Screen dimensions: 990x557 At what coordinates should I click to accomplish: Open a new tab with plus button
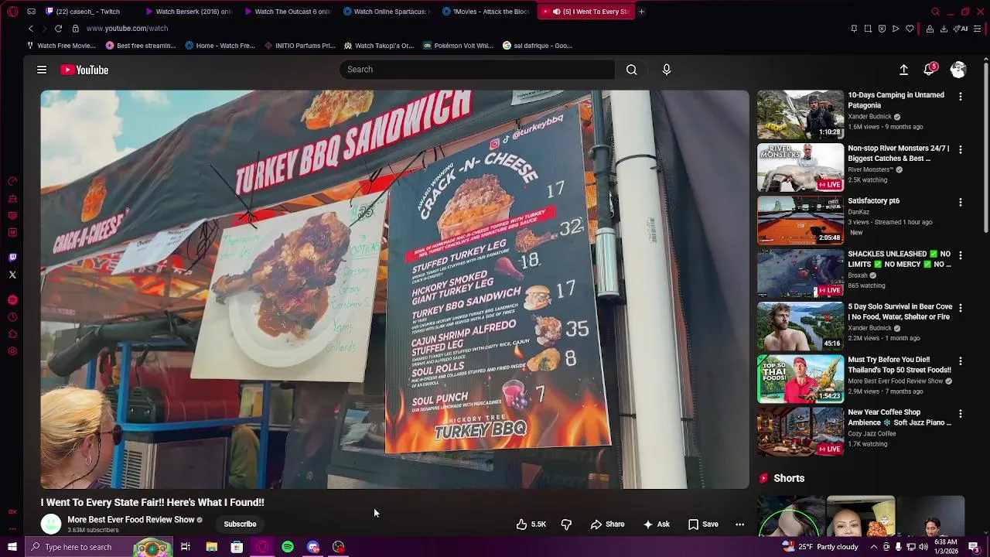click(x=641, y=12)
